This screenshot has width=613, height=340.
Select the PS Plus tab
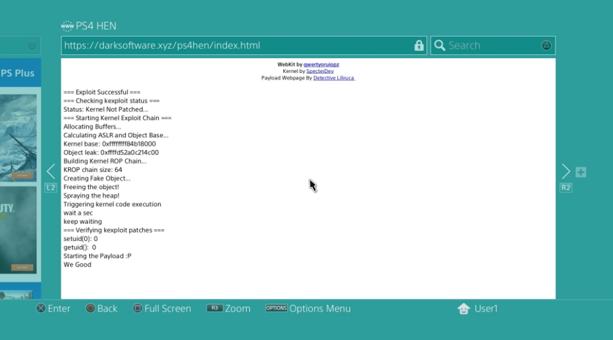tap(19, 73)
